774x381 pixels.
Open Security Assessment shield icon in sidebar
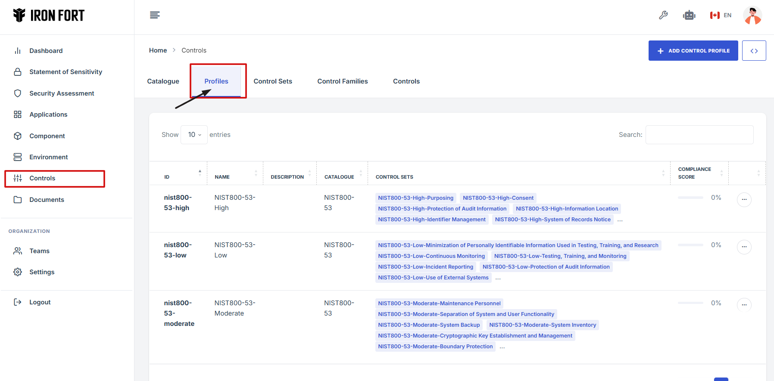18,93
